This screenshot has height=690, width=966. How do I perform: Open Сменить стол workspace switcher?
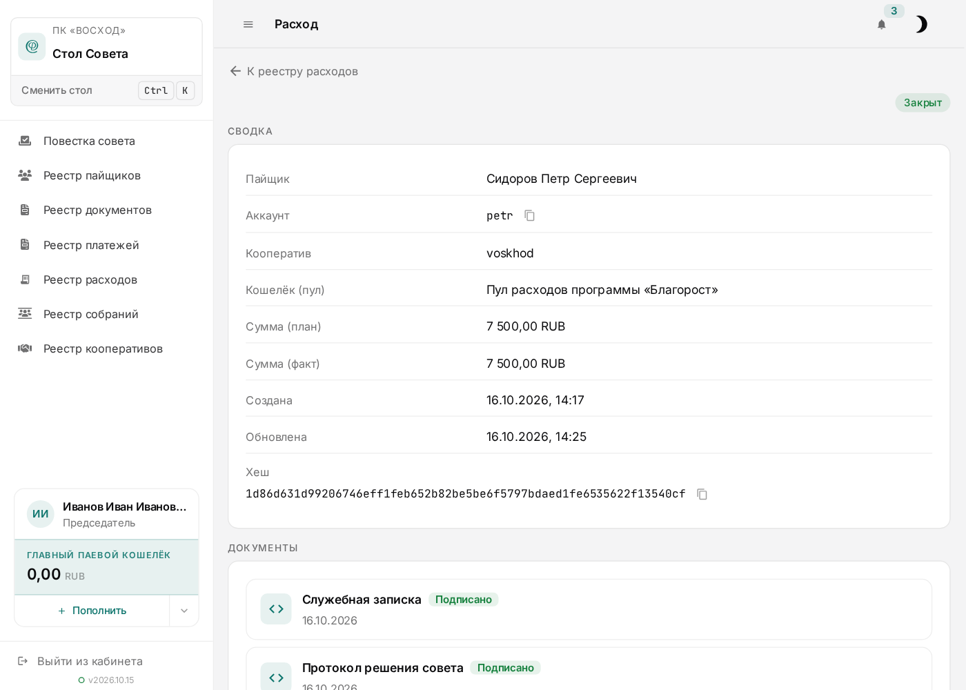(x=107, y=90)
